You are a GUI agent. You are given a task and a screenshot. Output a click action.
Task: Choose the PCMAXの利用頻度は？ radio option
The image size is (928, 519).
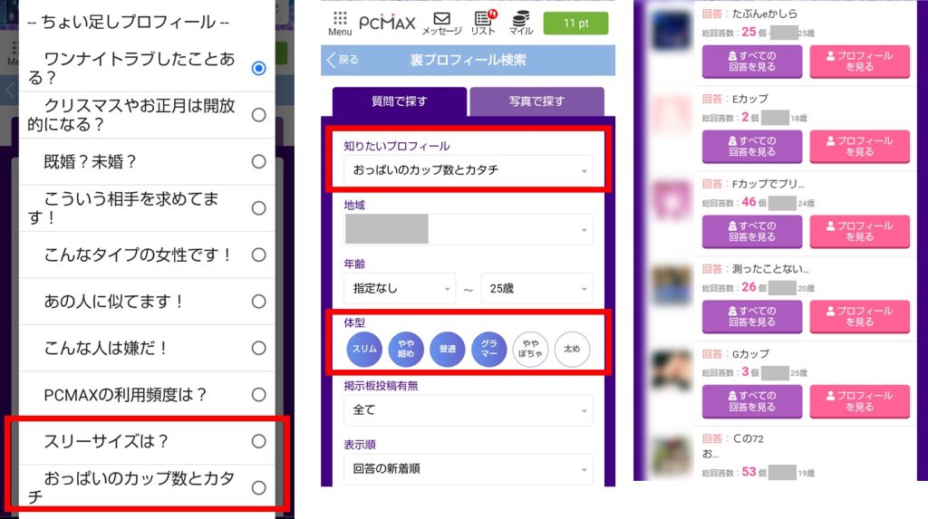click(258, 395)
